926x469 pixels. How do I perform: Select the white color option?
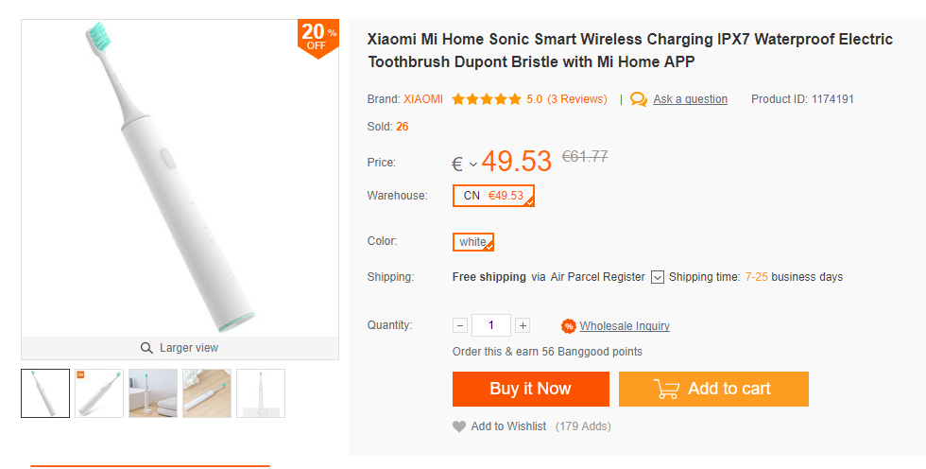472,242
